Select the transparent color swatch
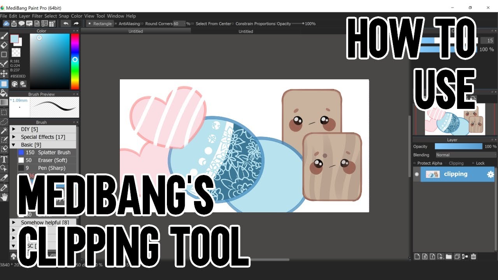This screenshot has height=280, width=498. tap(16, 52)
